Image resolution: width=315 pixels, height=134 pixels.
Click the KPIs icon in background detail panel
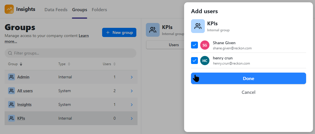point(153,30)
